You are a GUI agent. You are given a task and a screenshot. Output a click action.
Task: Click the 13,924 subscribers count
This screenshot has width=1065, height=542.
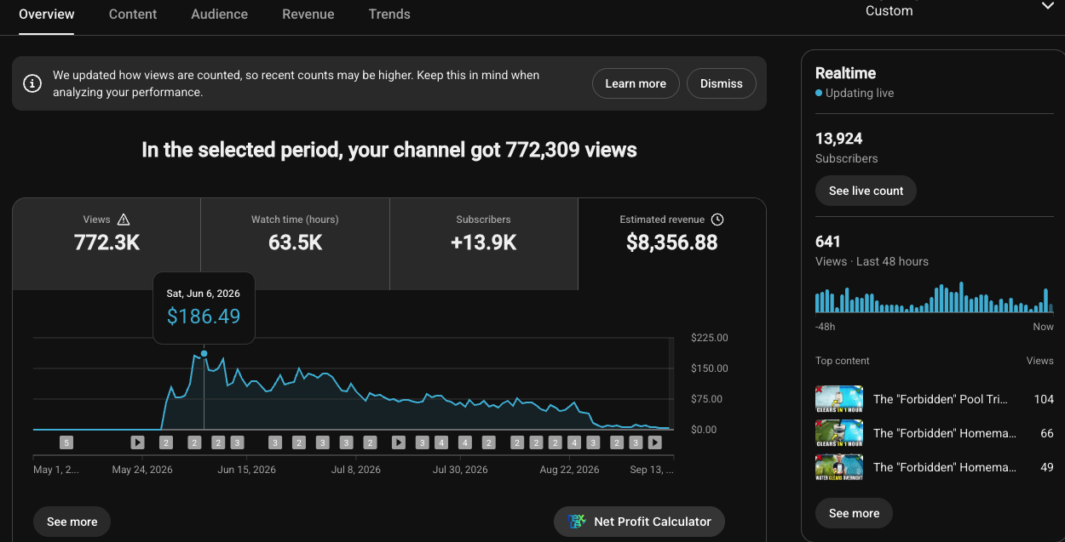tap(839, 139)
